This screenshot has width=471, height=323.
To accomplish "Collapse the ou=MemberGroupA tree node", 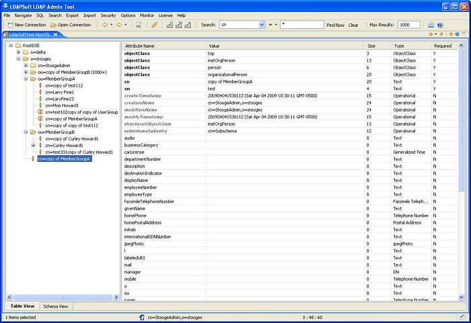I will (26, 79).
